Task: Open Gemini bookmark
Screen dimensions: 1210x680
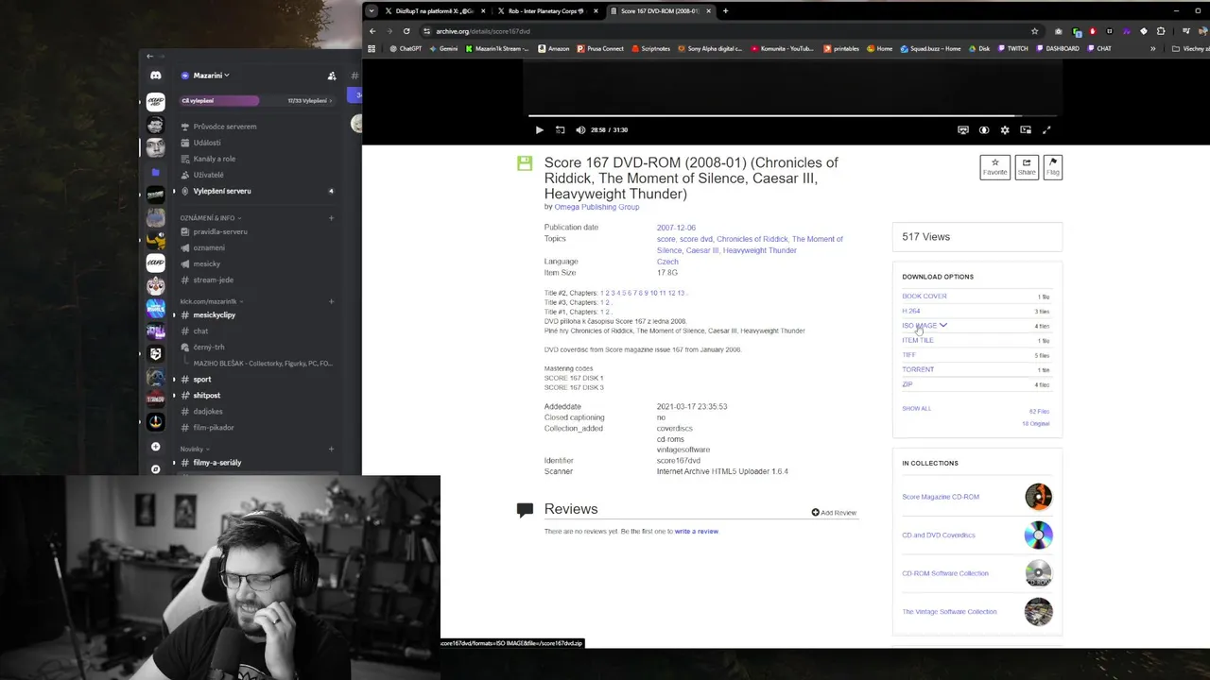Action: [442, 49]
